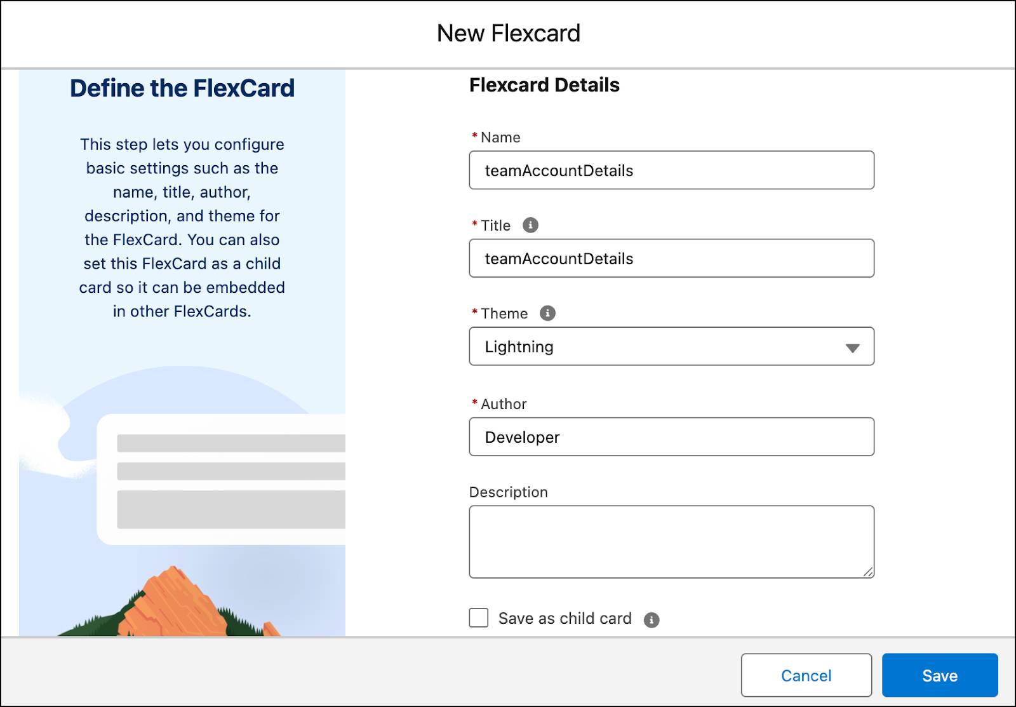Click the Author input containing Developer
Screen dimensions: 1016x707
(671, 436)
